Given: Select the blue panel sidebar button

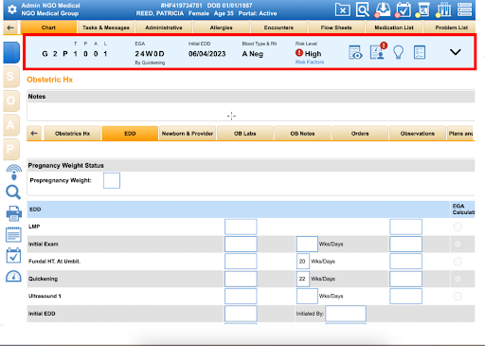Looking at the screenshot, I should point(11,53).
